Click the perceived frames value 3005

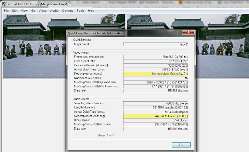click(155, 65)
